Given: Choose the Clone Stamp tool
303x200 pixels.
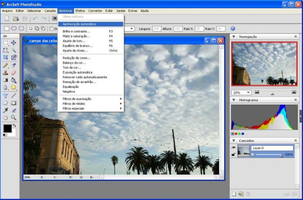Looking at the screenshot, I should coord(5,73).
